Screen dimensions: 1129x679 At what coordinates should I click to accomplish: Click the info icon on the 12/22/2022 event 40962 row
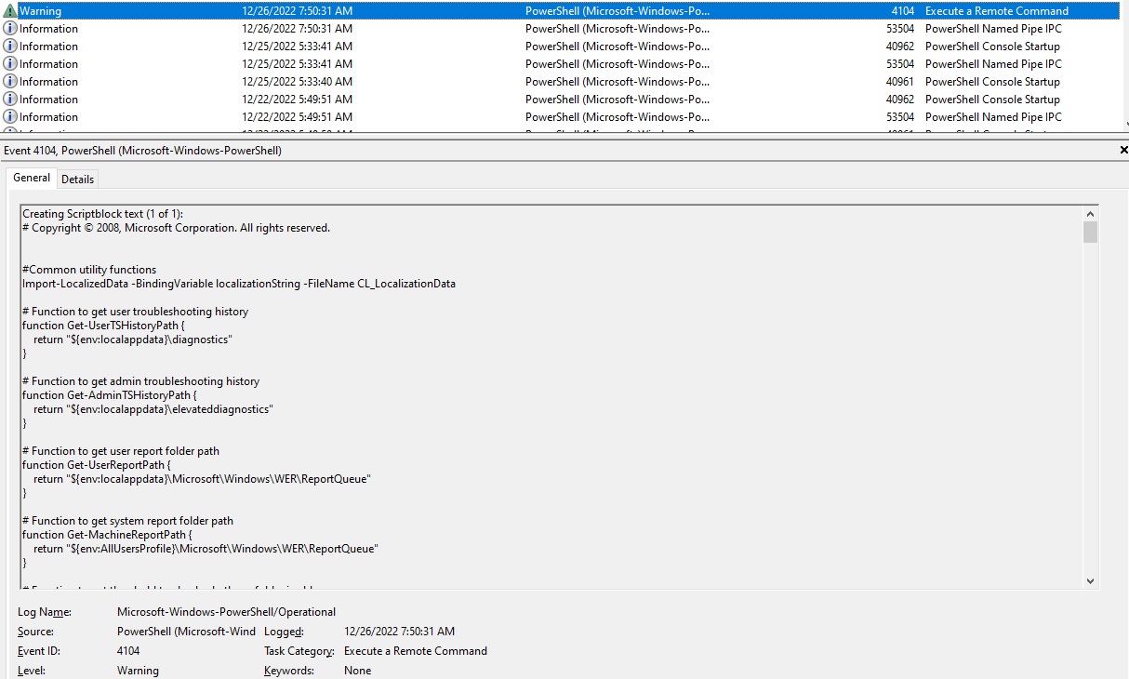[x=10, y=100]
